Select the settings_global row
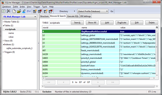162x95 pixels. [99, 35]
